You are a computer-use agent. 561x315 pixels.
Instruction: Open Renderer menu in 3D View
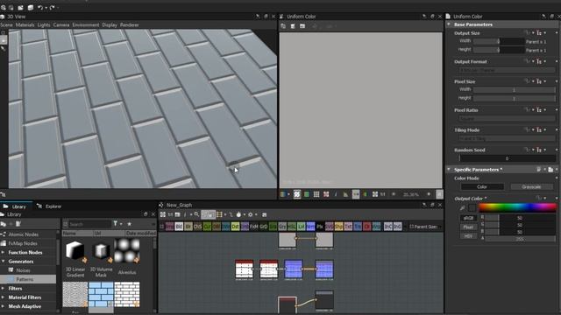pyautogui.click(x=129, y=24)
